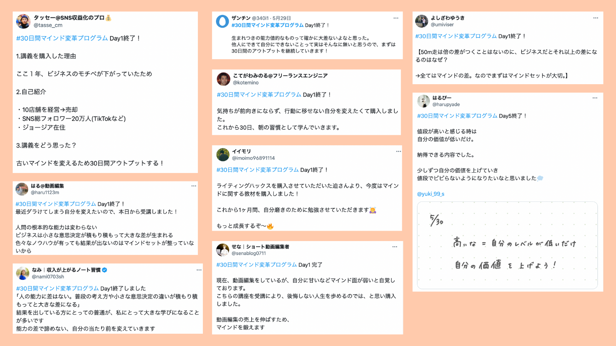The height and width of the screenshot is (346, 616).
Task: Click the 5月29日 timestamp on ザンチン's tweet
Action: tap(281, 18)
